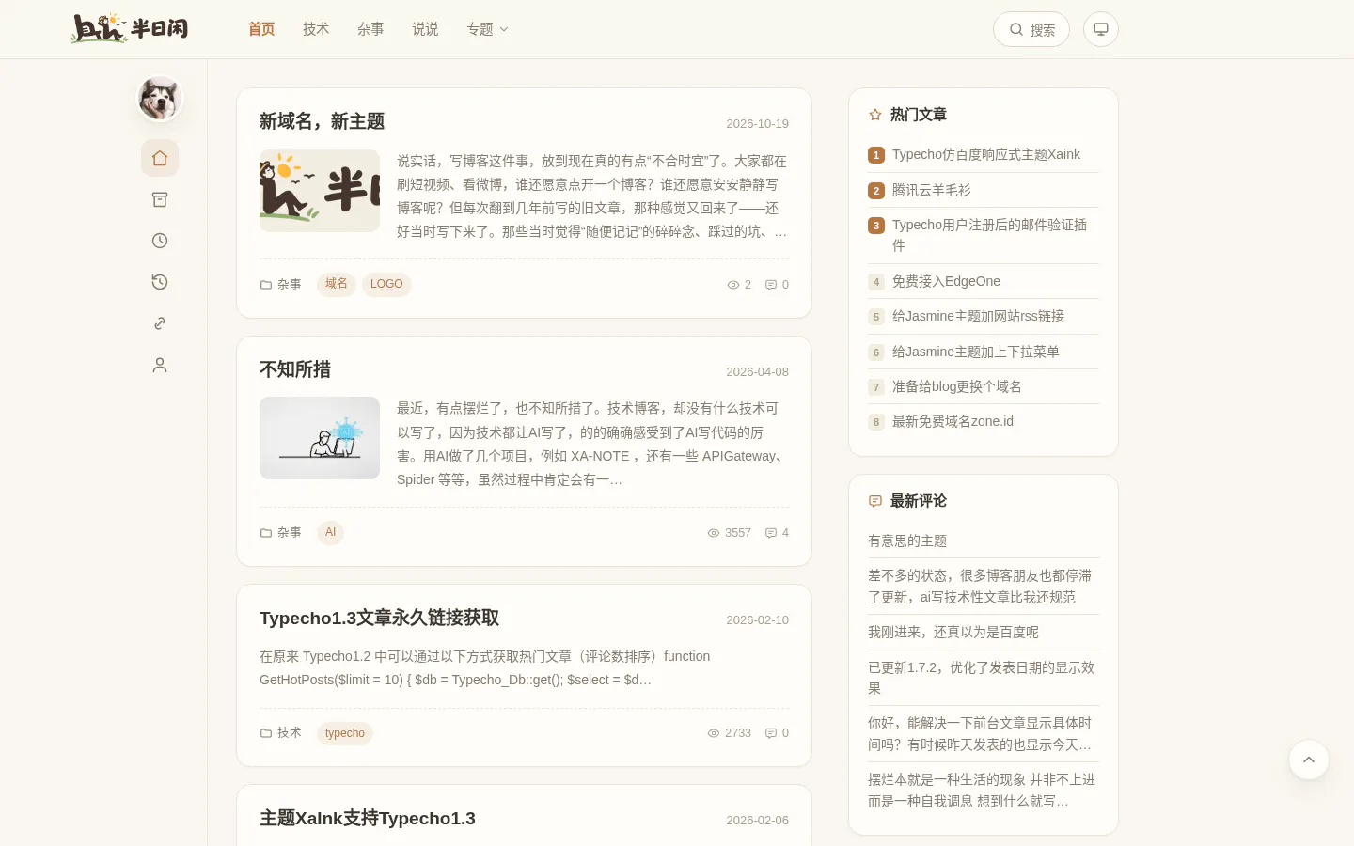Open the post 不知所措

tap(295, 369)
